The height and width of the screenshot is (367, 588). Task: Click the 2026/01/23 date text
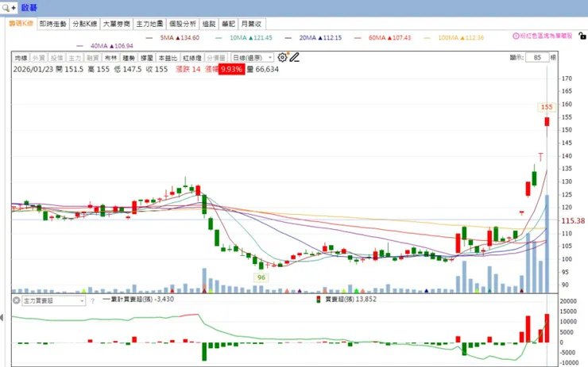[x=33, y=69]
